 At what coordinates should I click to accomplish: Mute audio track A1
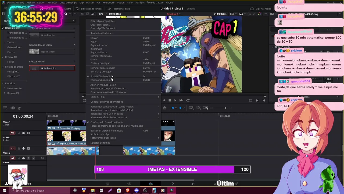point(33,158)
